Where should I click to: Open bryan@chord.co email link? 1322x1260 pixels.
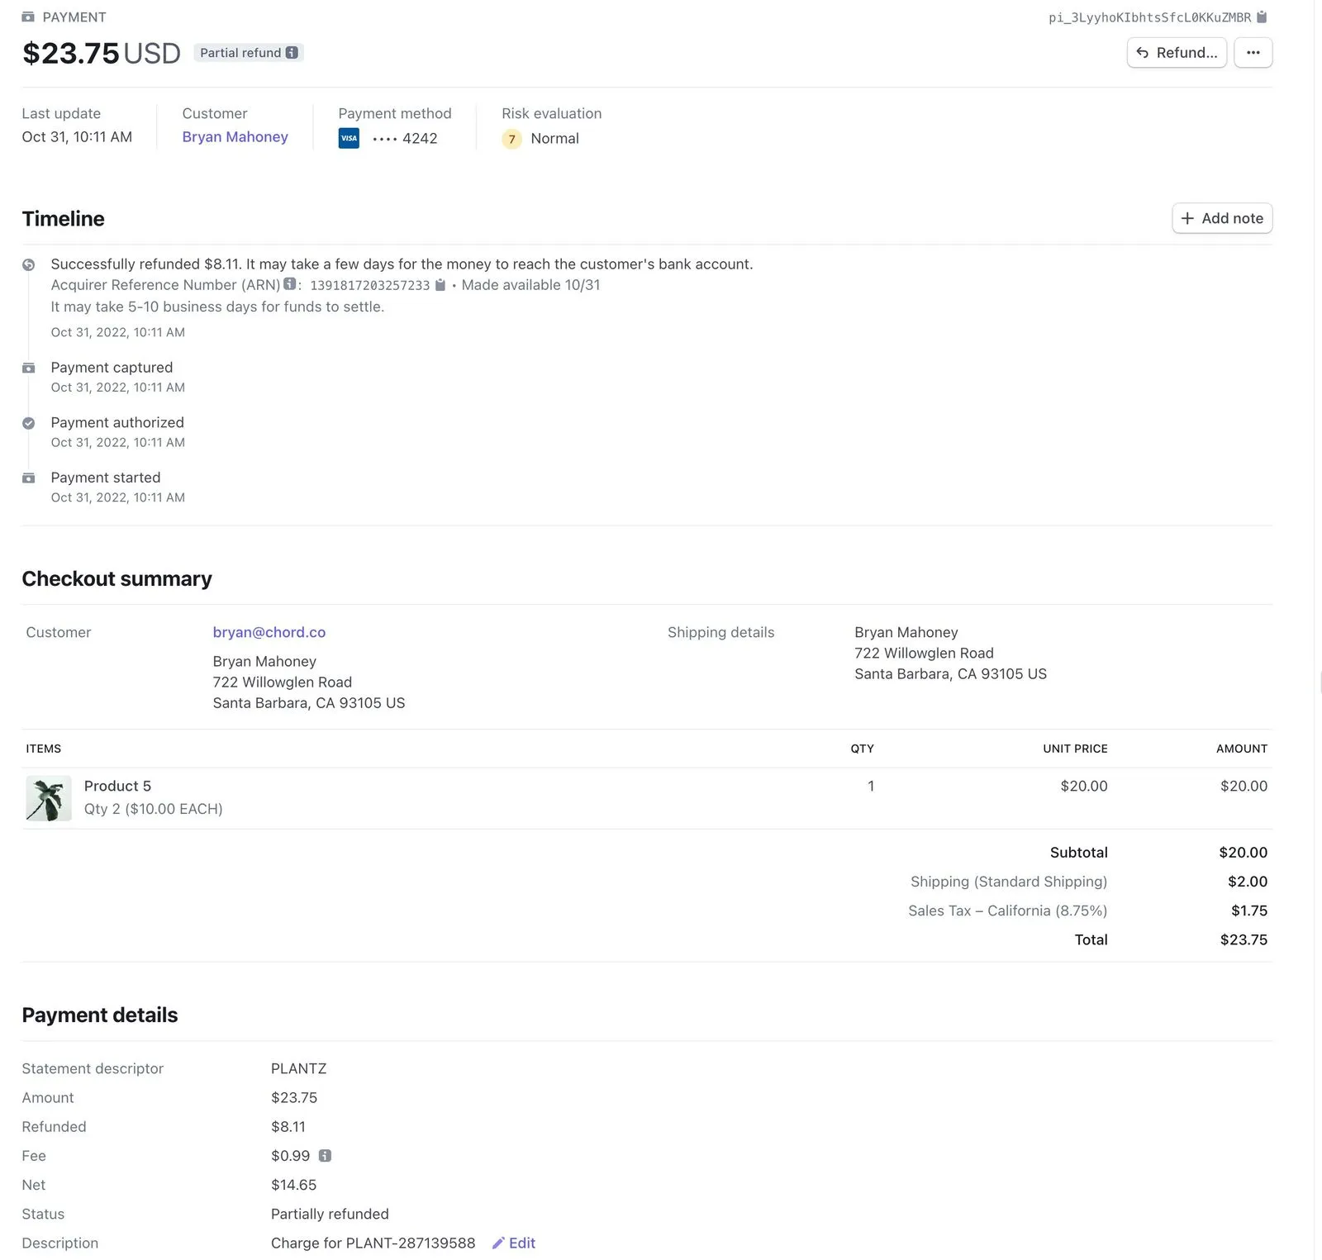tap(269, 632)
